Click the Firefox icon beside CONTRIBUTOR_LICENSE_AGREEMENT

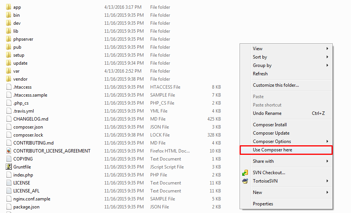pos(9,151)
